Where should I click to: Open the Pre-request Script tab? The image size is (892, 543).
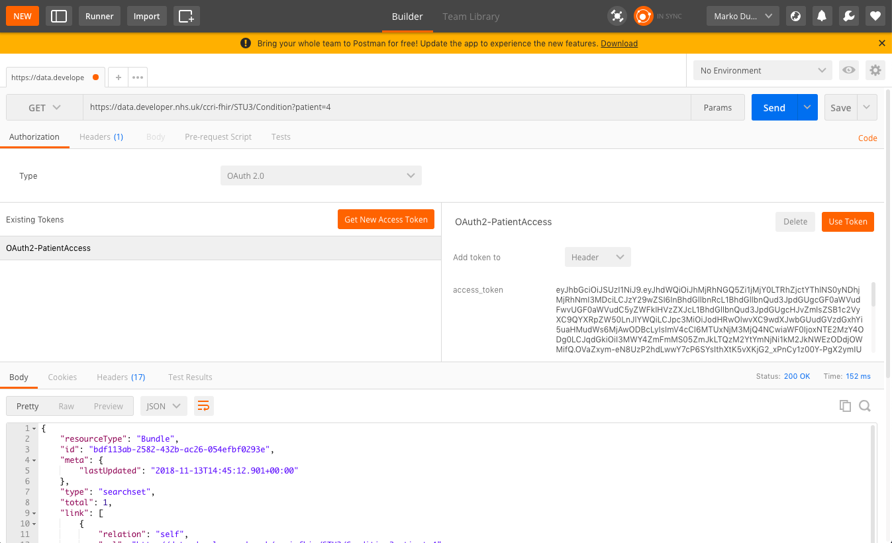(218, 137)
